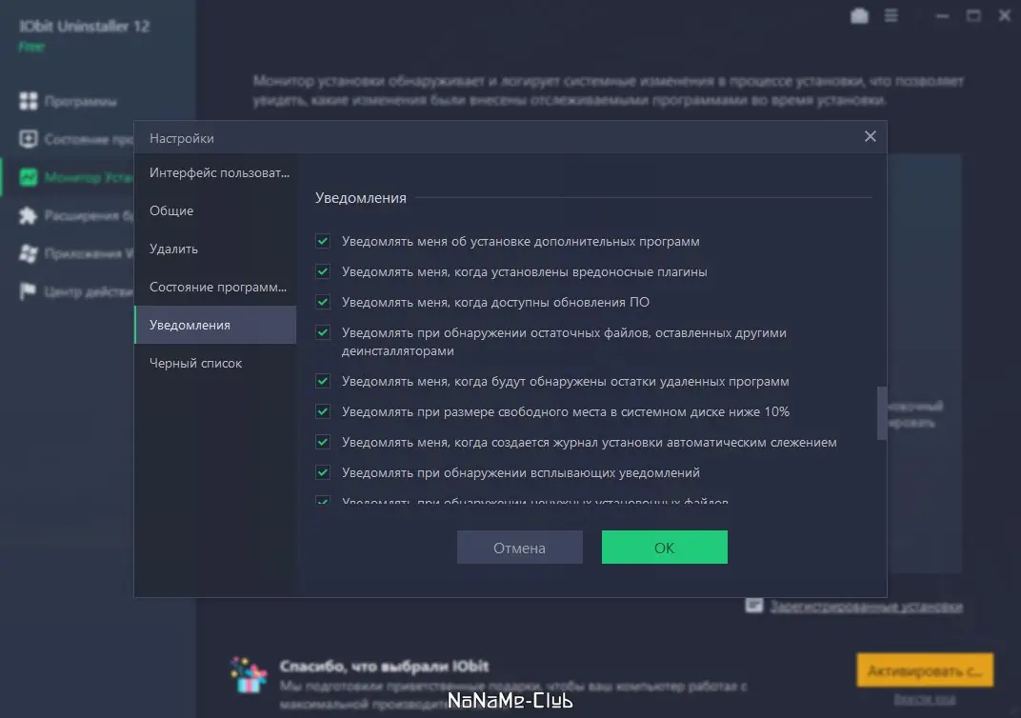Click the Активировать yellow button
The width and height of the screenshot is (1021, 718).
[925, 670]
